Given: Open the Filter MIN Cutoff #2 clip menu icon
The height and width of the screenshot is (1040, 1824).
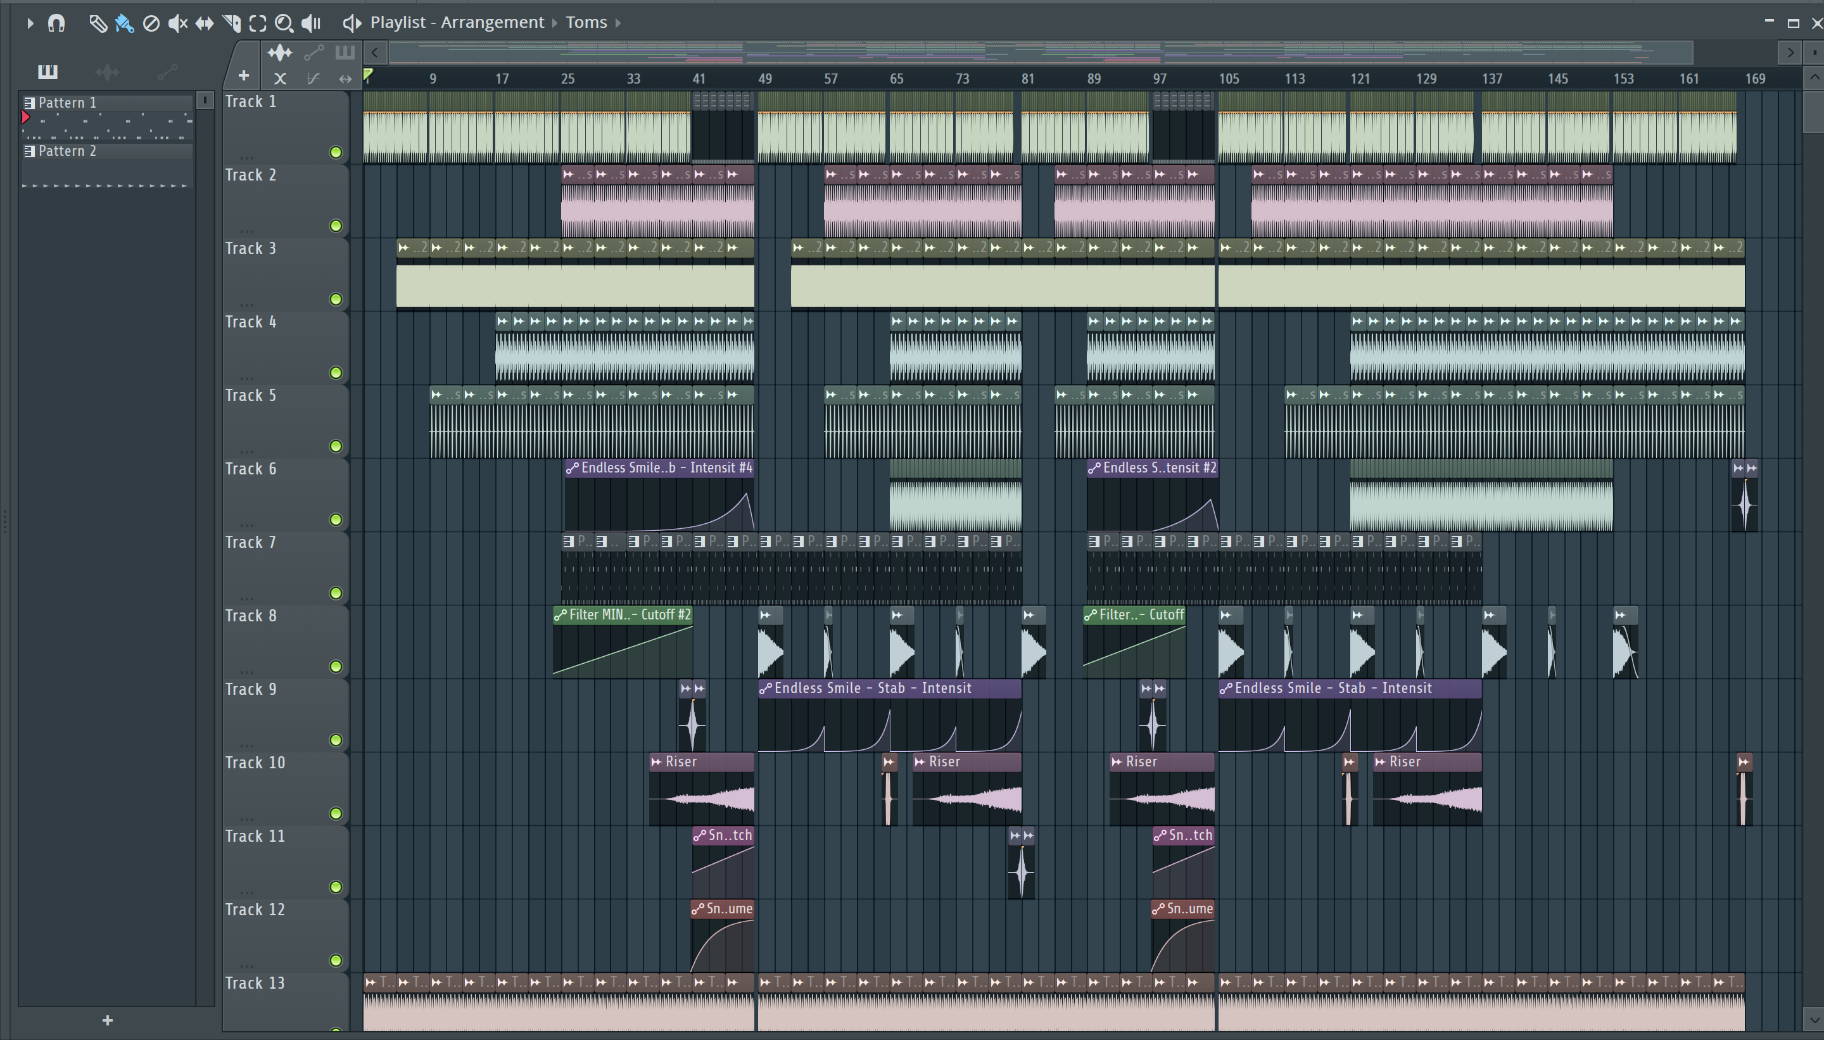Looking at the screenshot, I should 560,615.
